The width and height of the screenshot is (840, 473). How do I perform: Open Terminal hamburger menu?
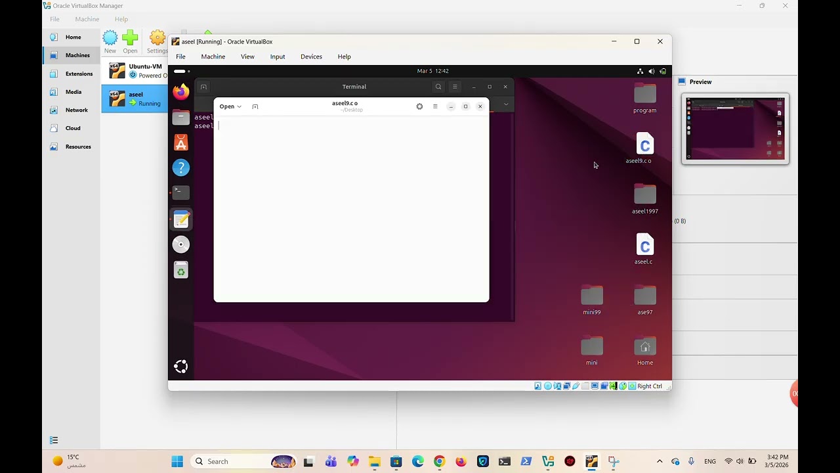click(455, 87)
